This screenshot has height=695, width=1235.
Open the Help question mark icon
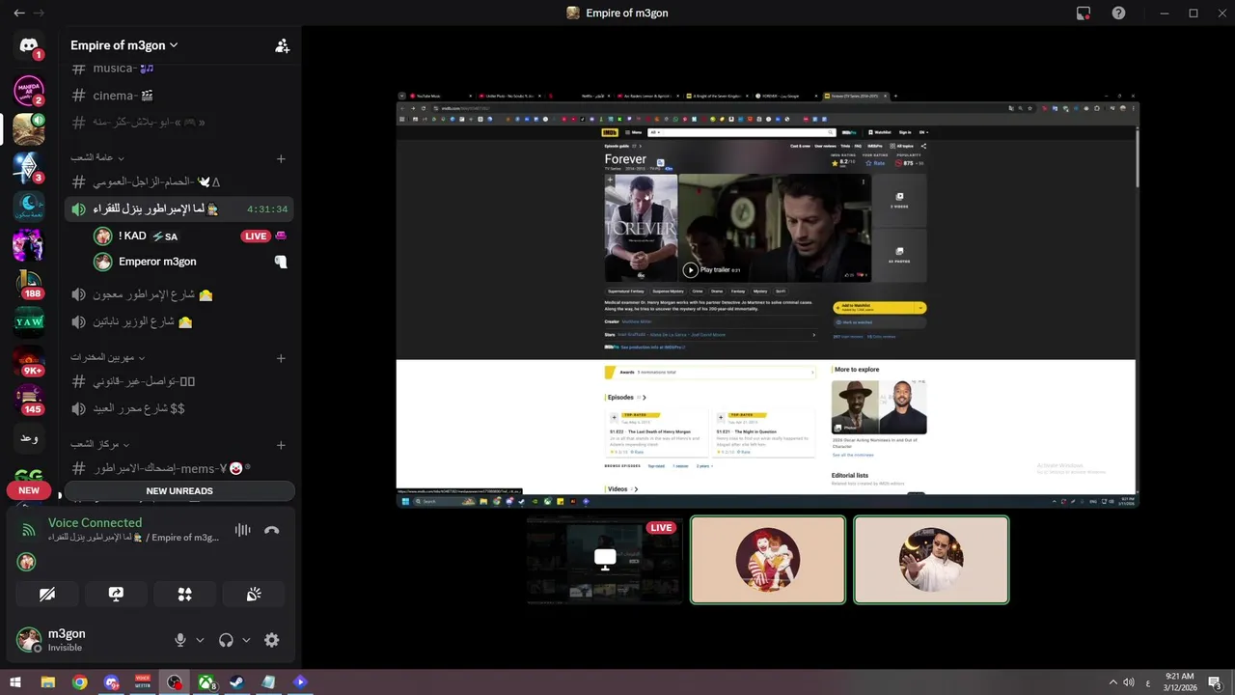[1118, 13]
